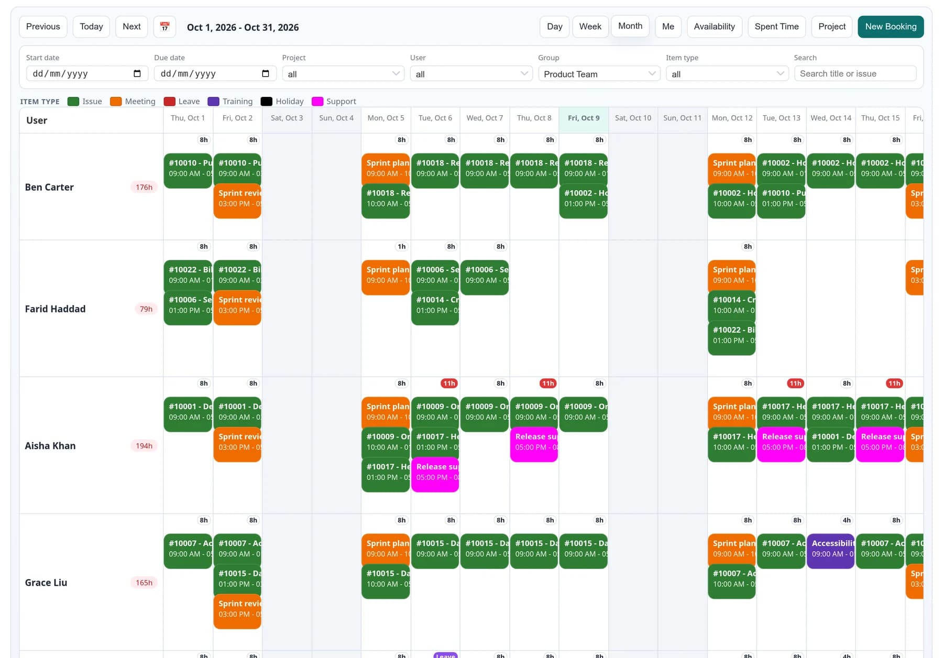This screenshot has width=943, height=658.
Task: Go to the Next month
Action: click(x=131, y=27)
